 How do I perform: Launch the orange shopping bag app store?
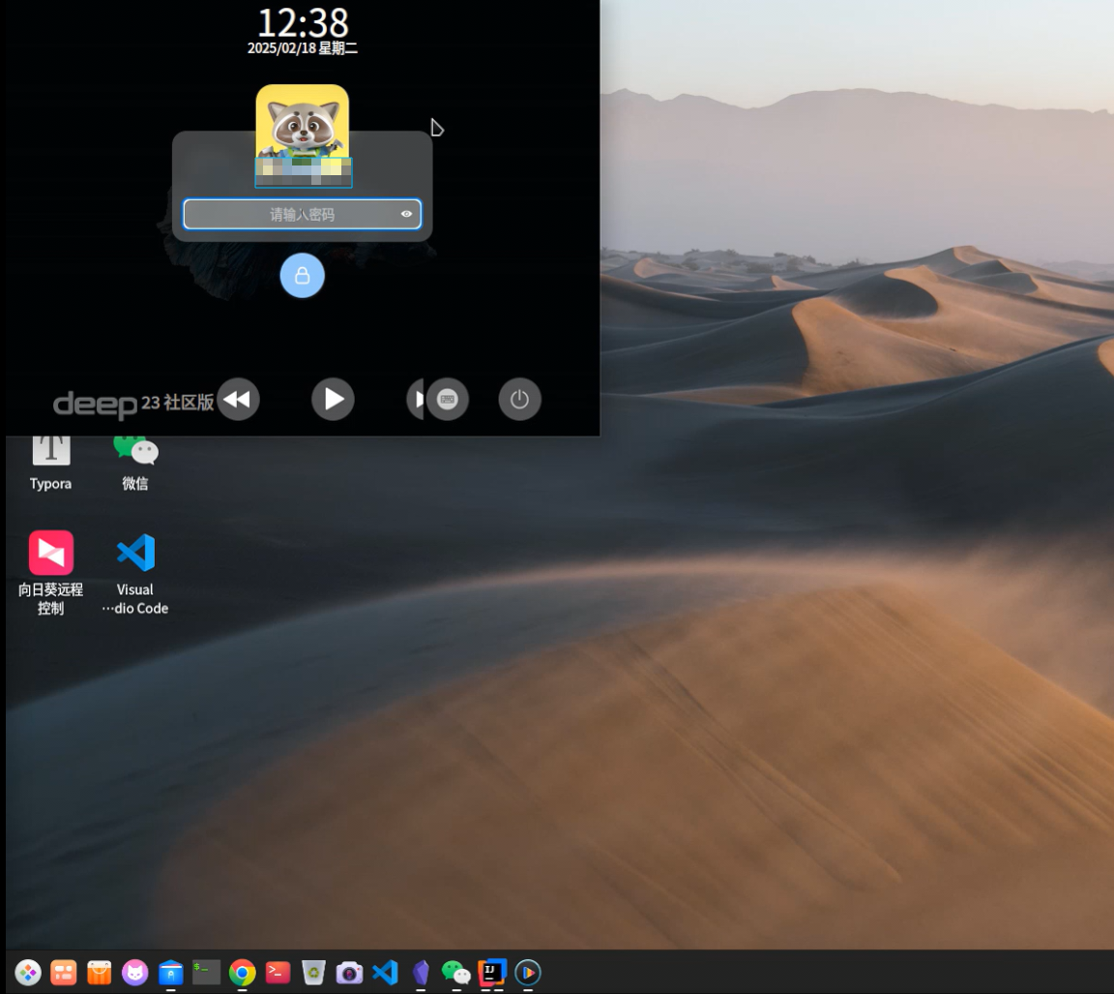(x=100, y=972)
